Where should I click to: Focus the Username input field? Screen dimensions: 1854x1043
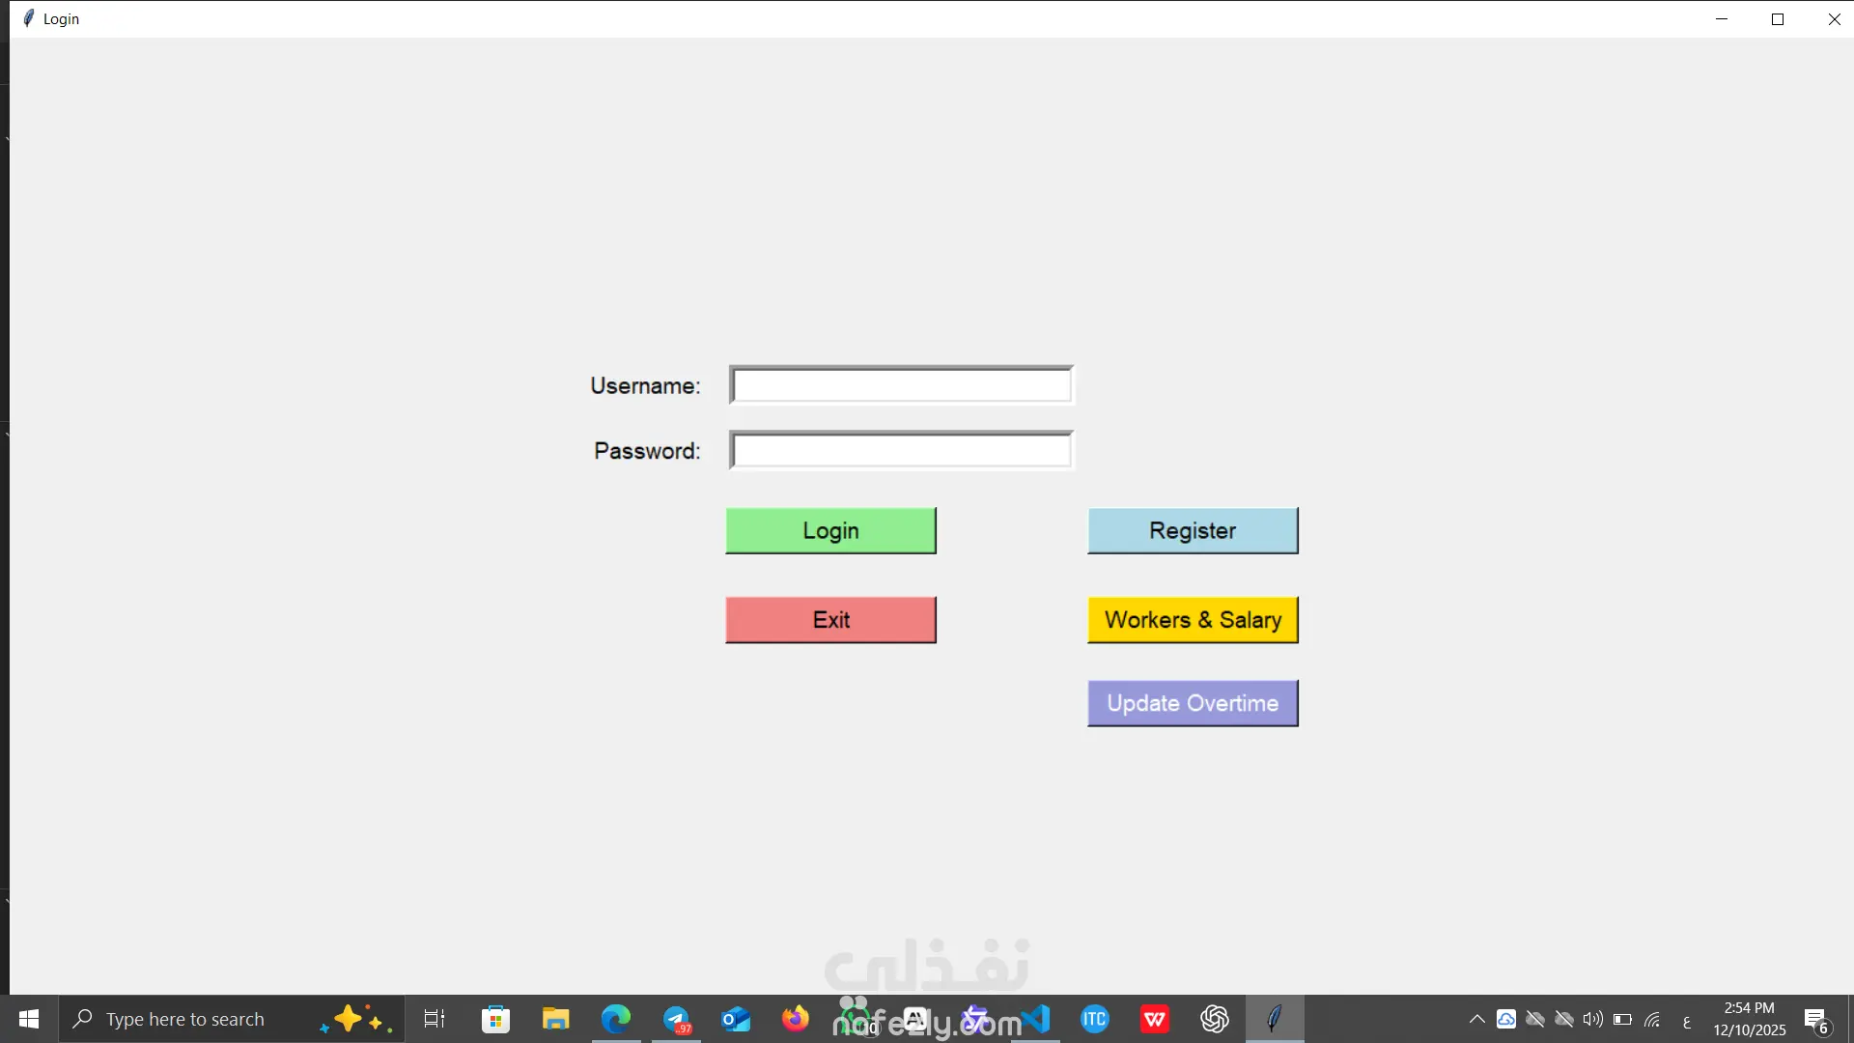(x=901, y=385)
